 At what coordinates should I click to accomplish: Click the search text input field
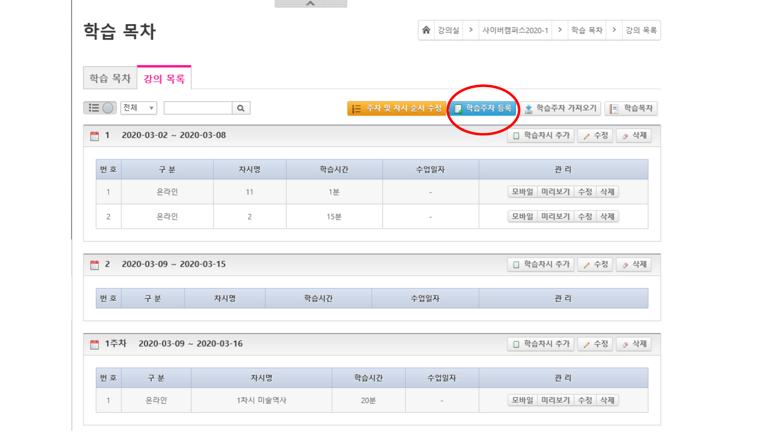198,108
